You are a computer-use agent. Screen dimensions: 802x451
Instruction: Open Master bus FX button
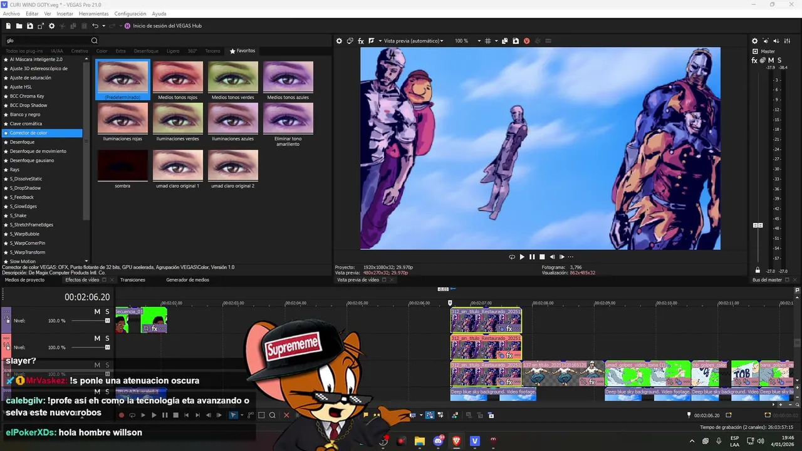754,60
